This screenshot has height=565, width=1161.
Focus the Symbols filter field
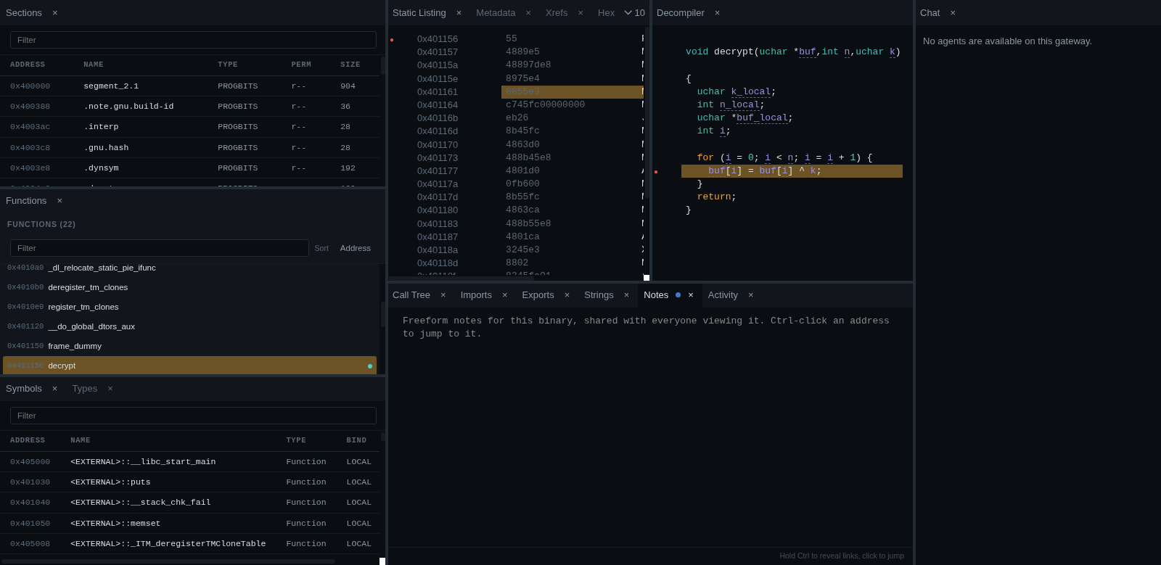pos(193,416)
